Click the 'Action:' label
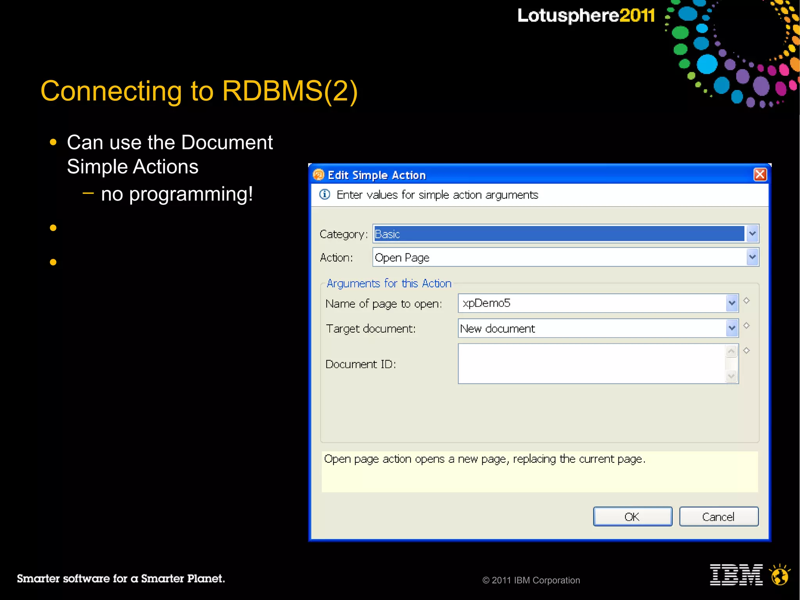Screen dimensions: 800x600 click(x=336, y=258)
